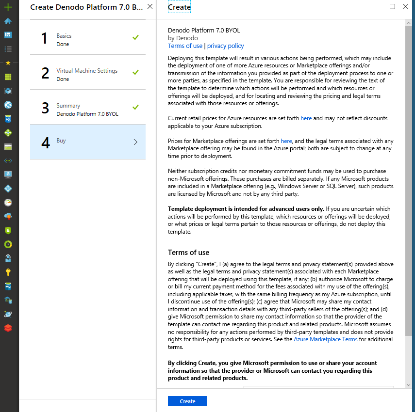Click the 'Terms of use' section heading
Image resolution: width=415 pixels, height=412 pixels.
(188, 253)
